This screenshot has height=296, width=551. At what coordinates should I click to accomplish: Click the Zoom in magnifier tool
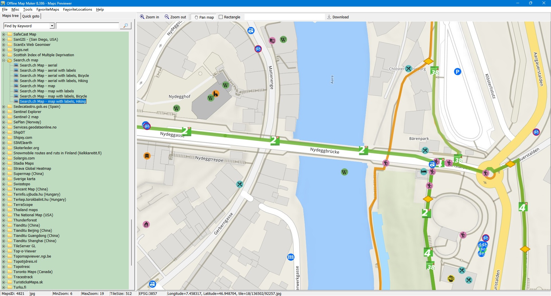[x=149, y=17]
